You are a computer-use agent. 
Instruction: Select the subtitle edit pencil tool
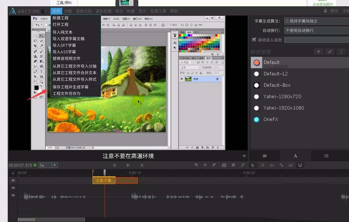pos(262,165)
